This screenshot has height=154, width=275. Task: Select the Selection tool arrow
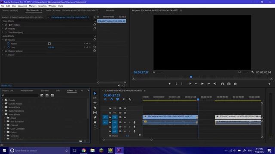click(x=95, y=94)
